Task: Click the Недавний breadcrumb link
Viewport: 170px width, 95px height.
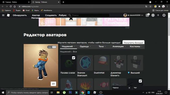Action: click(x=65, y=52)
